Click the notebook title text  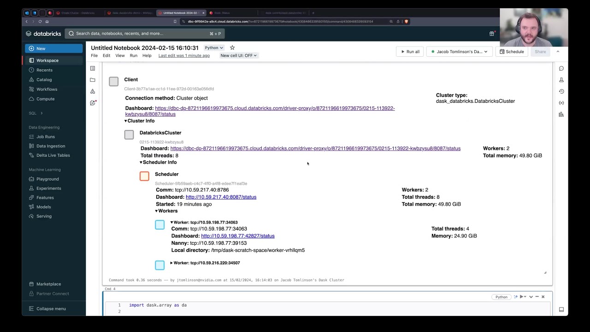pos(145,47)
